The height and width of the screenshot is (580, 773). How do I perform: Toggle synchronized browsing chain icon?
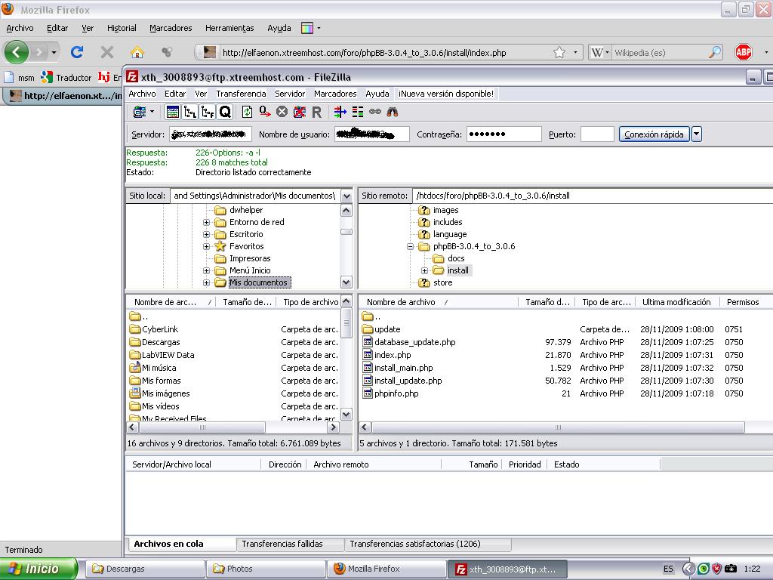coord(375,112)
